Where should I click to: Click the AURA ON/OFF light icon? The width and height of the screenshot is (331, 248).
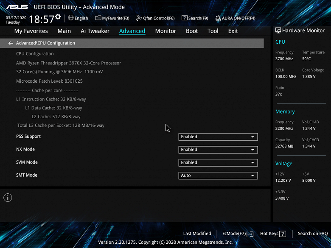(x=218, y=18)
